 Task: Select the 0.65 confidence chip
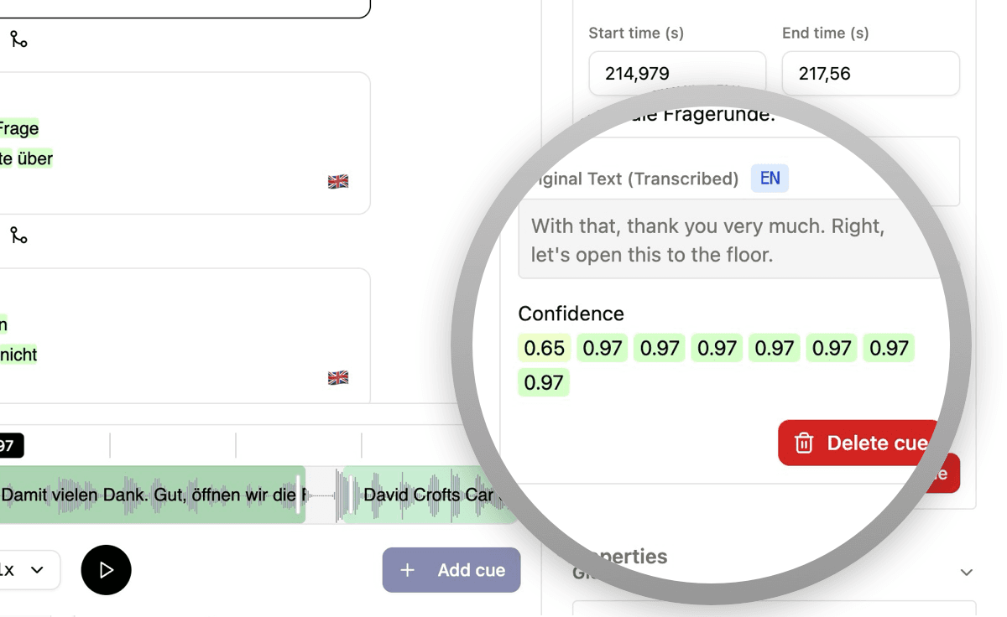544,348
